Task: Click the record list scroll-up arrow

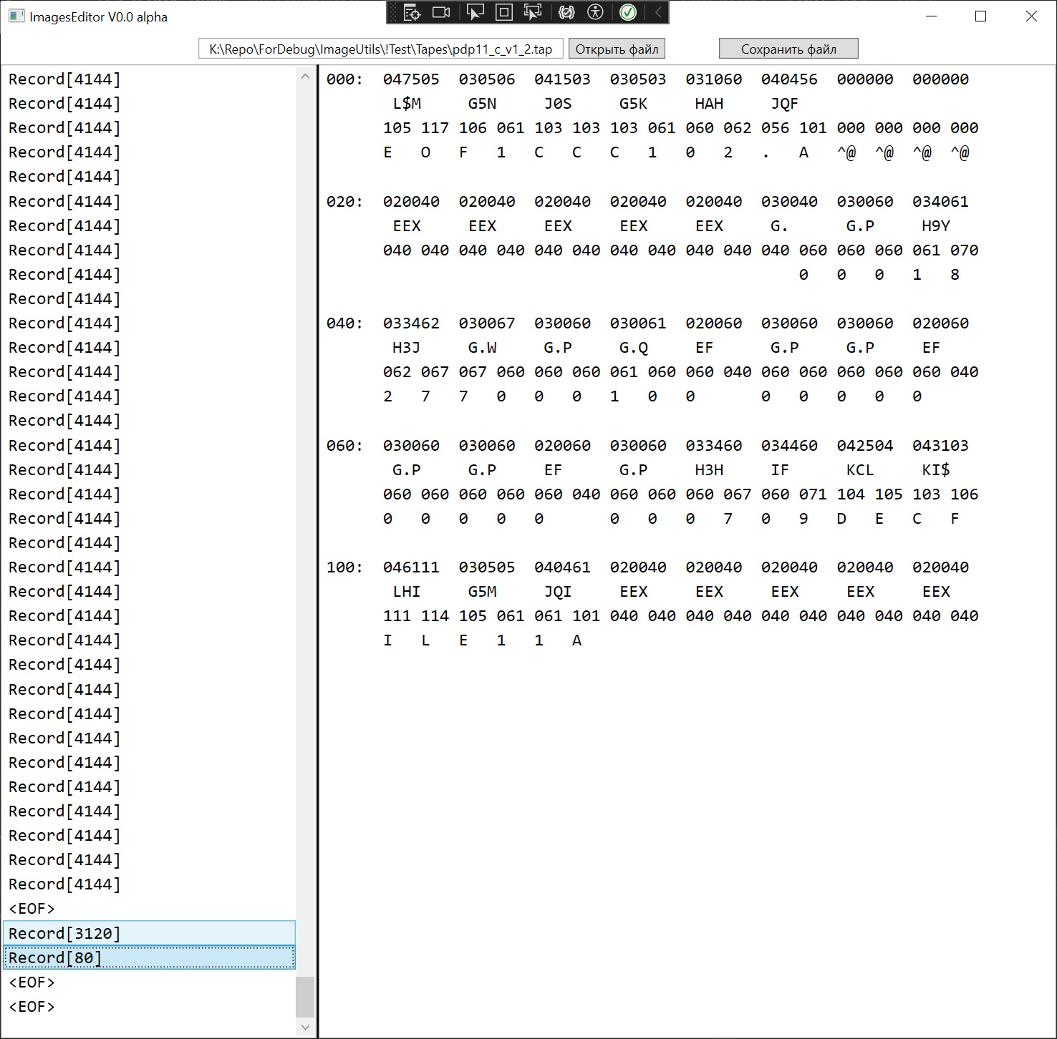Action: pos(305,77)
